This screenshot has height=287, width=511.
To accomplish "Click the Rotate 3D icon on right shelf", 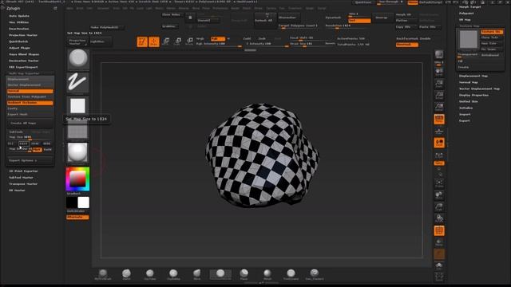I will coord(439,218).
